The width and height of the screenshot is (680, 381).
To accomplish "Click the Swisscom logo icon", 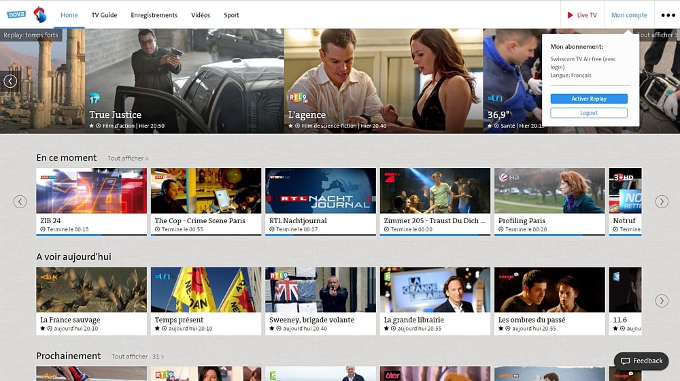I will pos(40,15).
